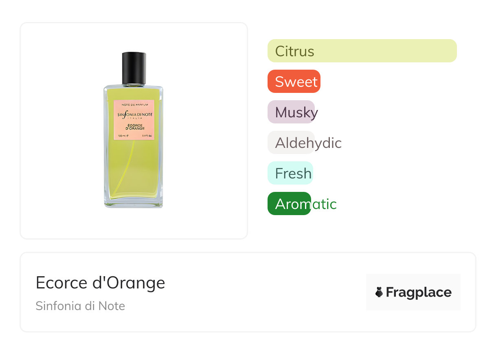Click the 100 ml marking on the label
The width and height of the screenshot is (496, 352).
click(123, 135)
